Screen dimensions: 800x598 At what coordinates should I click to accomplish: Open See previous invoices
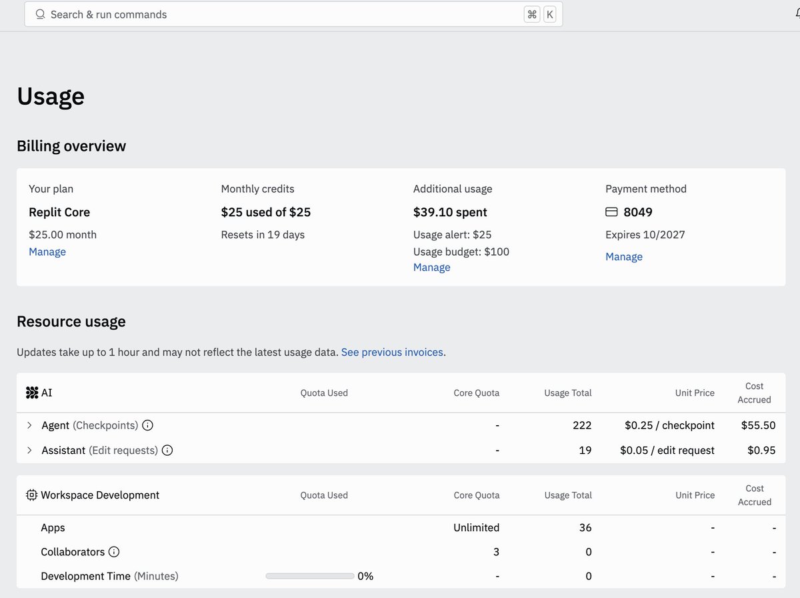coord(392,352)
